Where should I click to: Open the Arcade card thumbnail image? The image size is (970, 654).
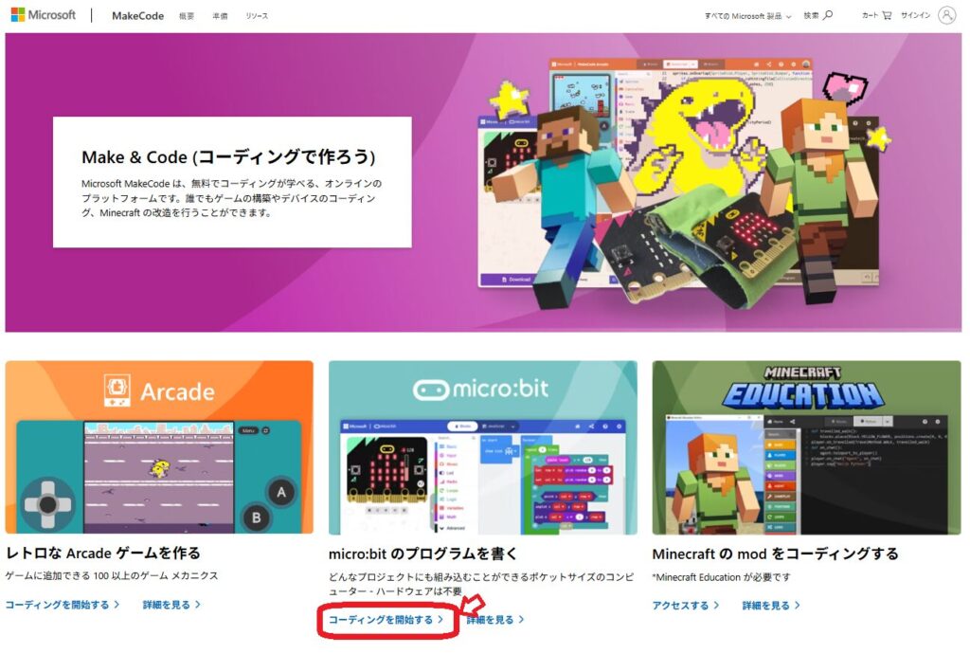(x=159, y=446)
